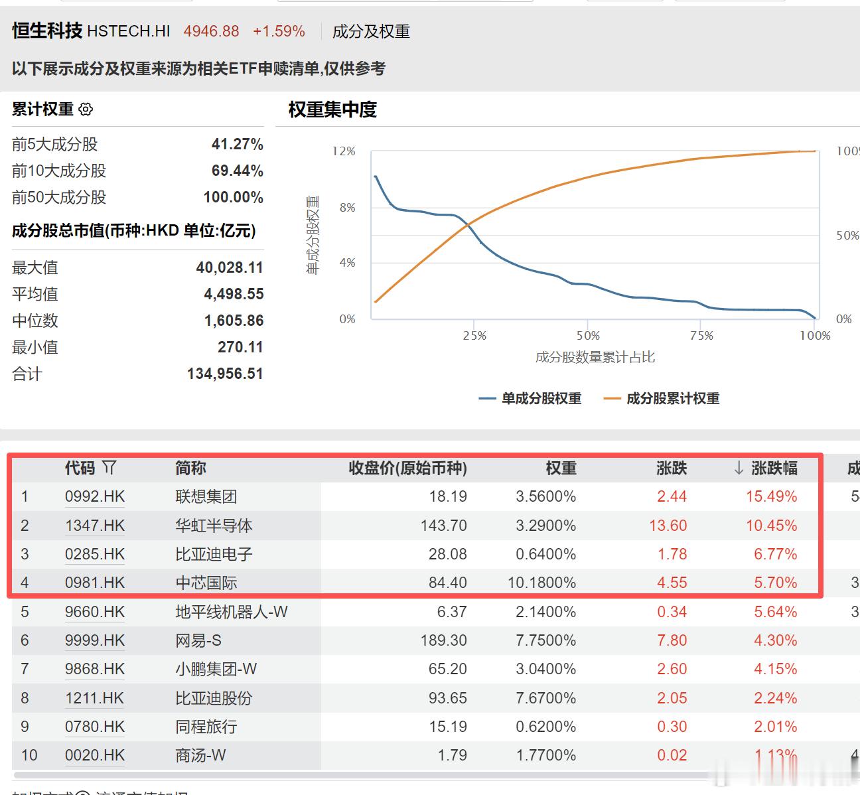
Task: Select the 同程旅行 name cell
Action: [206, 727]
